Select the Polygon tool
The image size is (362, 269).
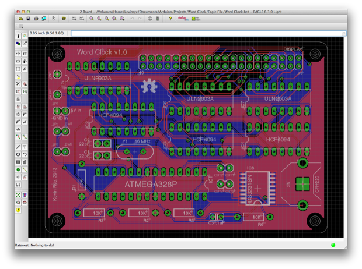(25, 162)
